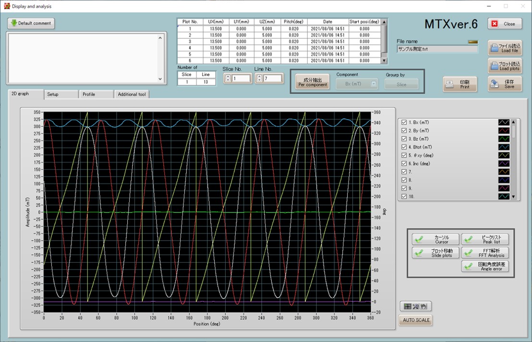Viewport: 532px width, 342px height.
Task: Open plot 7 orange waveform style
Action: pos(504,172)
